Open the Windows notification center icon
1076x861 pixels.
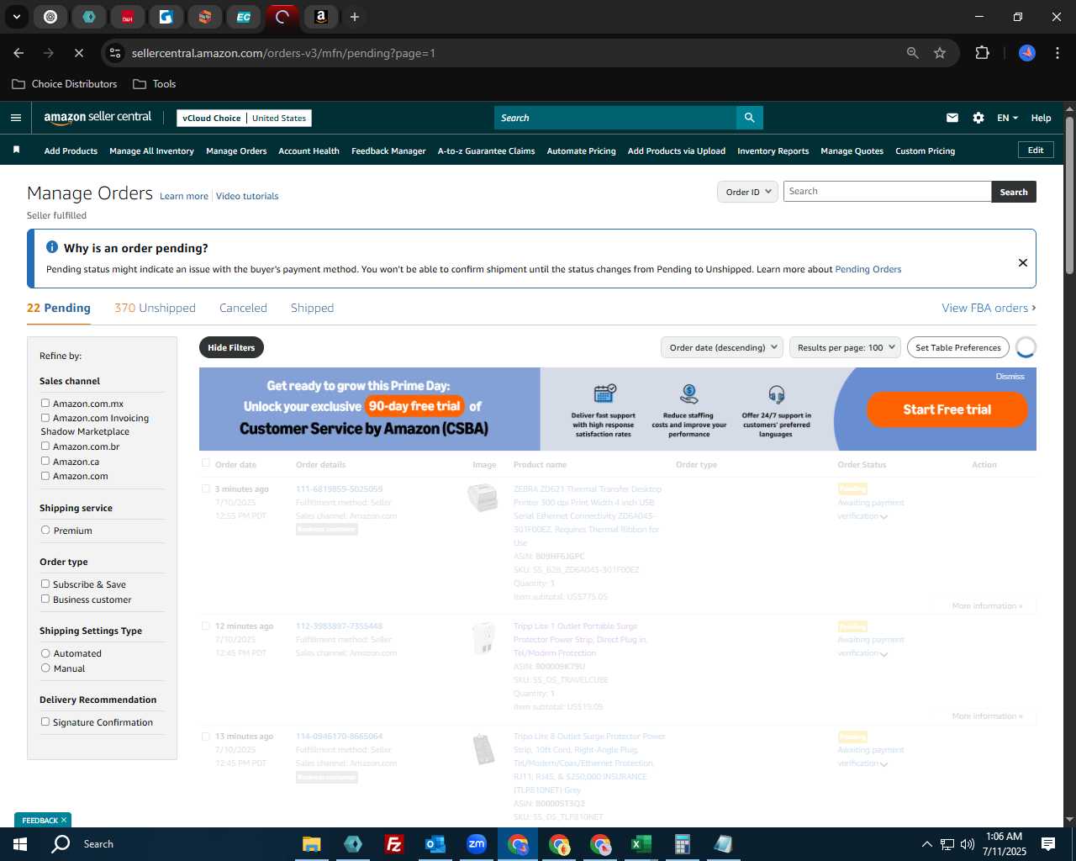[x=1048, y=844]
